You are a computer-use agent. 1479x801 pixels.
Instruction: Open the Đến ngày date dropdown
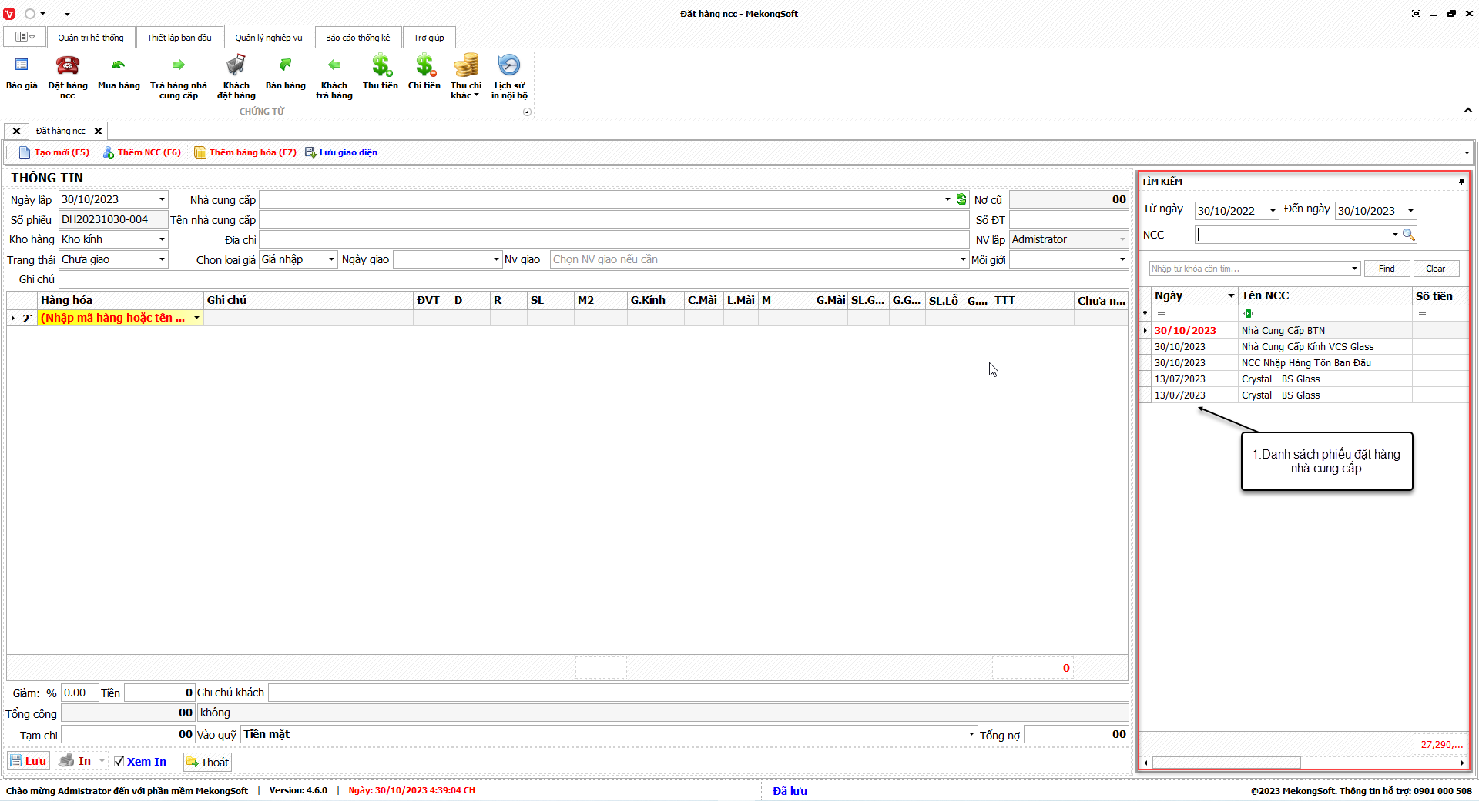[1410, 211]
